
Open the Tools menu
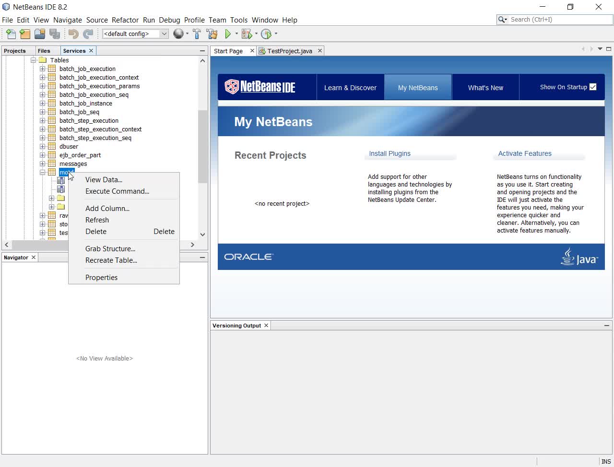click(238, 20)
